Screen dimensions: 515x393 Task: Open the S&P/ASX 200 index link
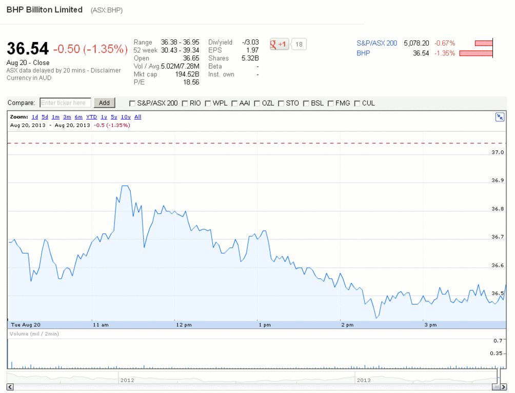pos(377,43)
